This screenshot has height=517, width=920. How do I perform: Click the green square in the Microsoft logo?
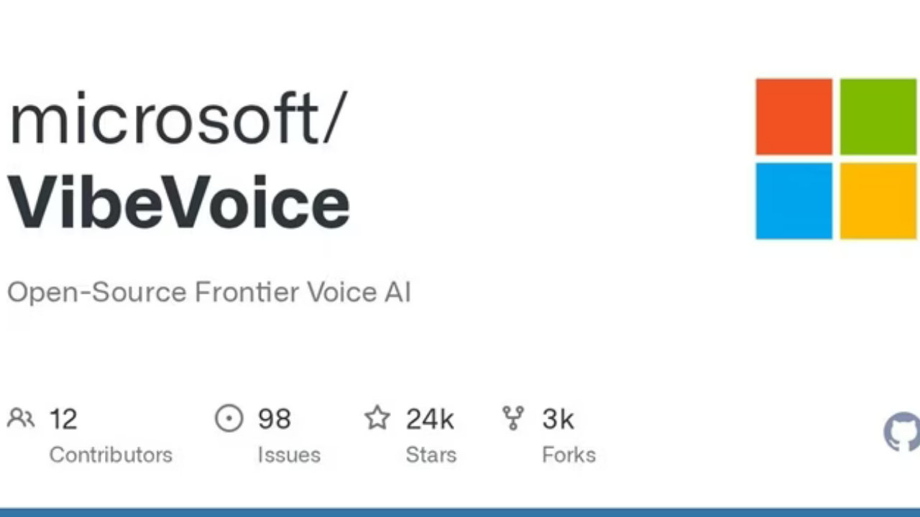pos(878,116)
